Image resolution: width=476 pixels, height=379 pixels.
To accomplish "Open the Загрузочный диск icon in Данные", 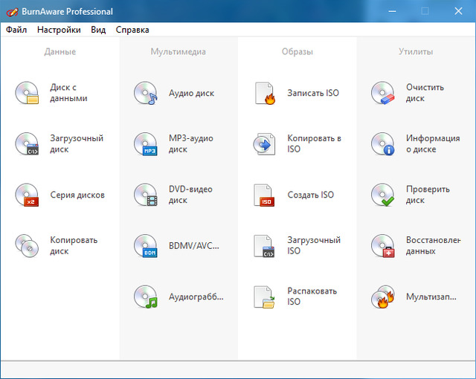I will click(27, 144).
